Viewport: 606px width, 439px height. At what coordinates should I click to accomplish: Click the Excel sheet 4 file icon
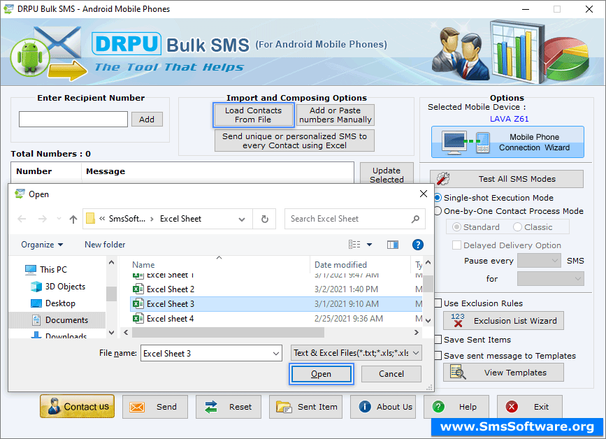pyautogui.click(x=138, y=319)
